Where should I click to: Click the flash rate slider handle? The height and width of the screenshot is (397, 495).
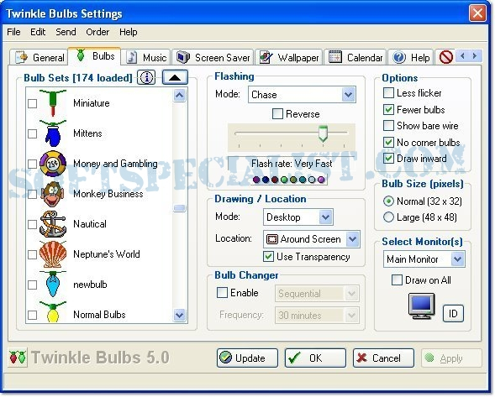pyautogui.click(x=323, y=133)
